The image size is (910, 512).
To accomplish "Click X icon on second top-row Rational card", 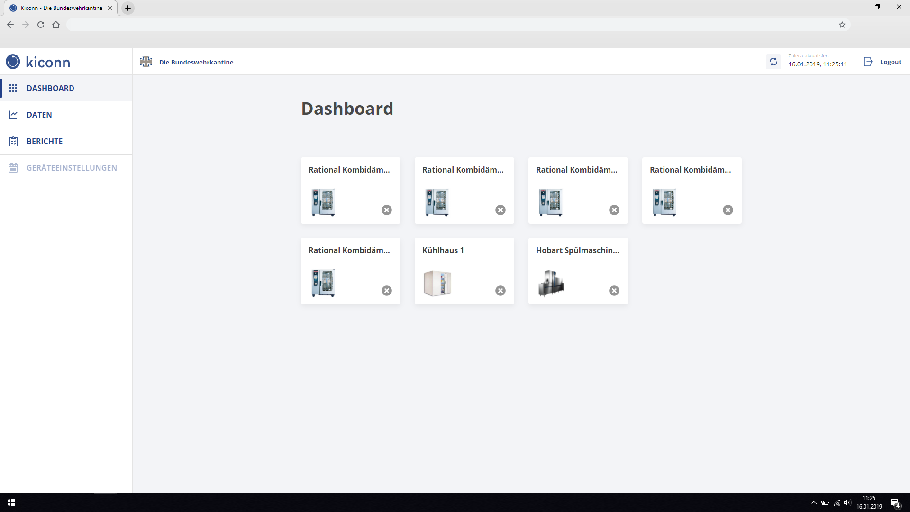I will click(x=500, y=210).
